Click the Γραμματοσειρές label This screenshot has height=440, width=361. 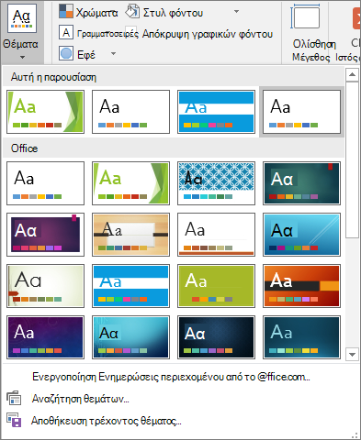pyautogui.click(x=107, y=34)
